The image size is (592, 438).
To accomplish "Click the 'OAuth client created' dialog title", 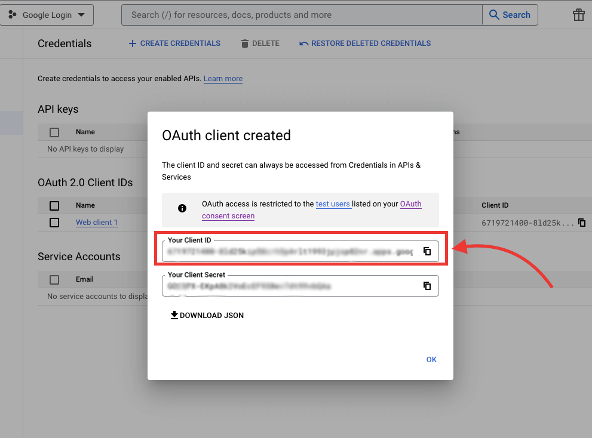I will (x=226, y=135).
